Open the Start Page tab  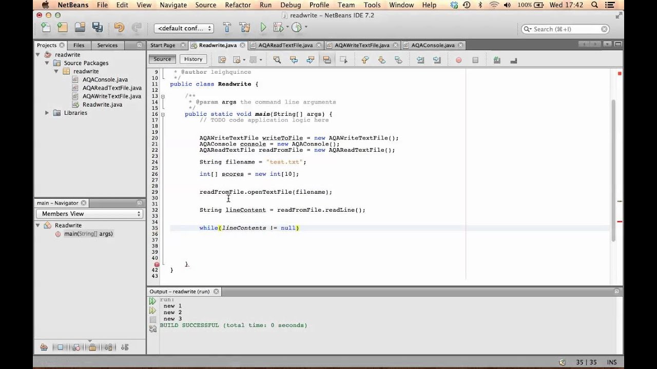coord(163,45)
